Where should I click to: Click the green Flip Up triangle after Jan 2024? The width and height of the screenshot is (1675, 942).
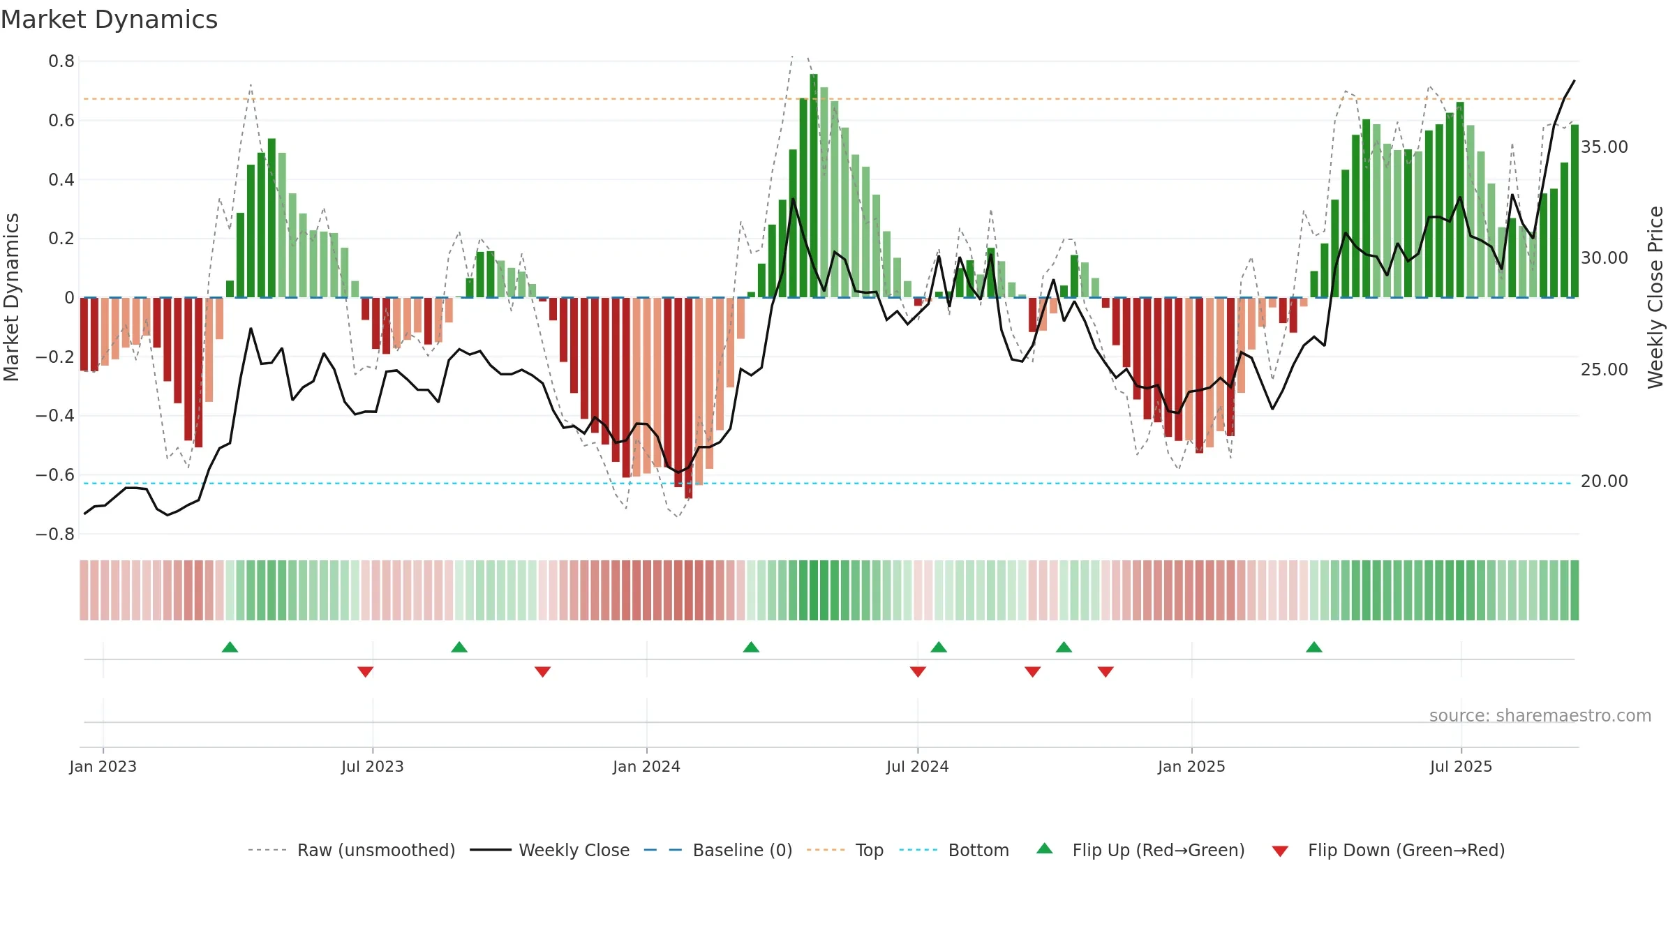(751, 647)
